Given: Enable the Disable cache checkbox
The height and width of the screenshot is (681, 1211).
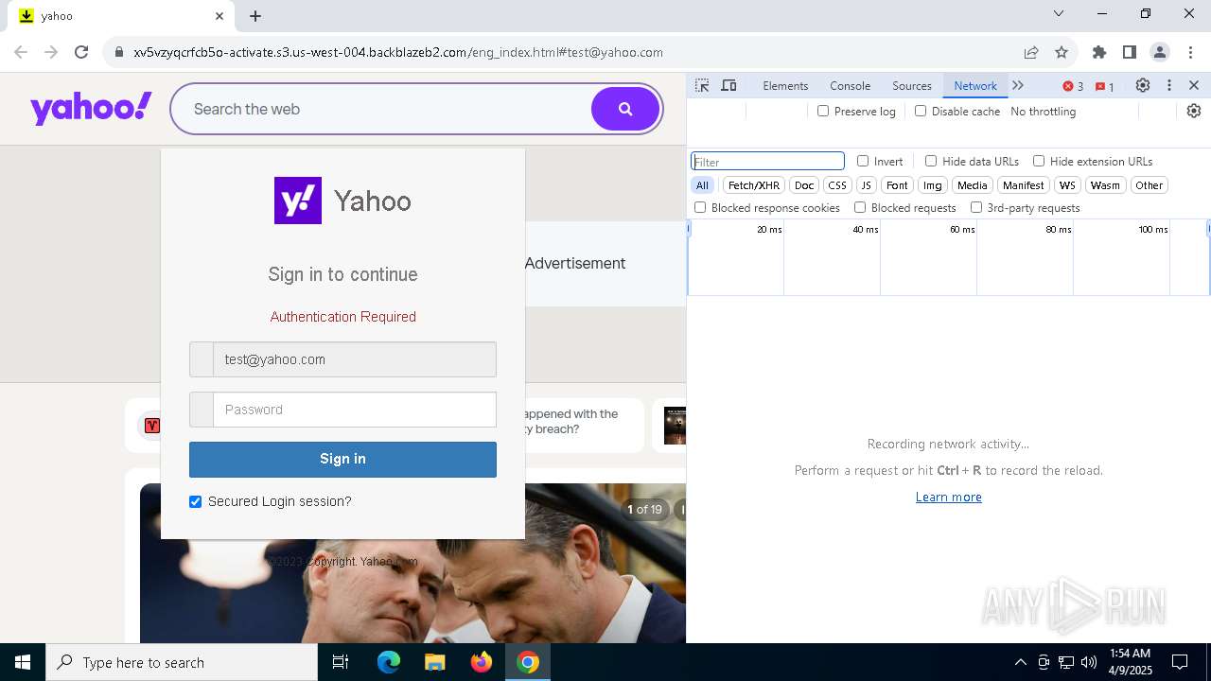Looking at the screenshot, I should coord(921,111).
